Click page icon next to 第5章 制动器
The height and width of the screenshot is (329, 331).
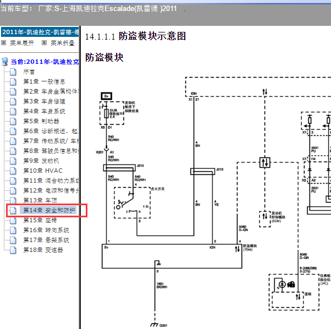pyautogui.click(x=13, y=122)
